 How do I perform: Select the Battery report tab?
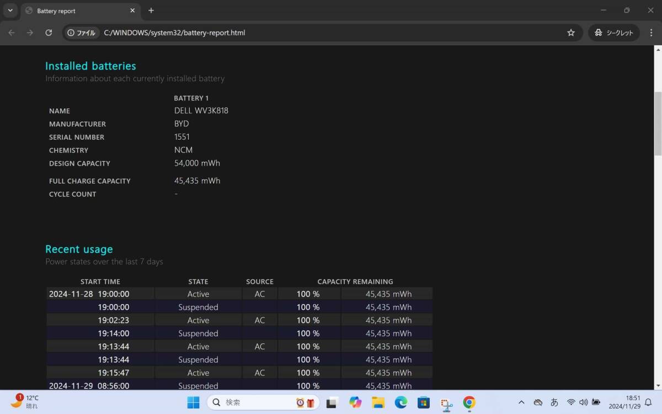tap(80, 10)
